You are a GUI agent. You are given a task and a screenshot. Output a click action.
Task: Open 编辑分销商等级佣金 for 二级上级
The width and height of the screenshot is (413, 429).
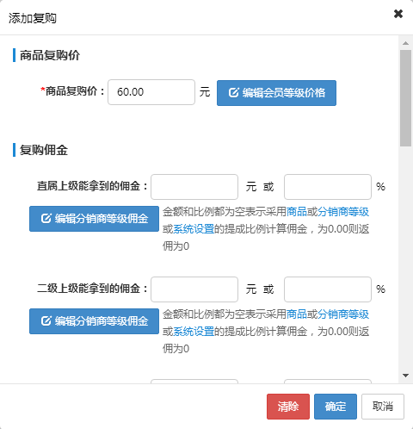click(94, 321)
